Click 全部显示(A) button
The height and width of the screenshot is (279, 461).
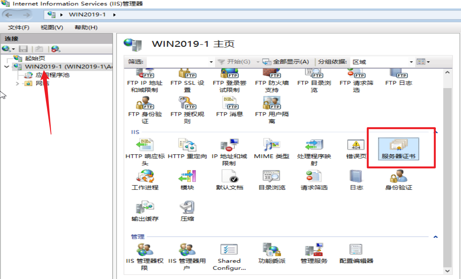pyautogui.click(x=286, y=62)
